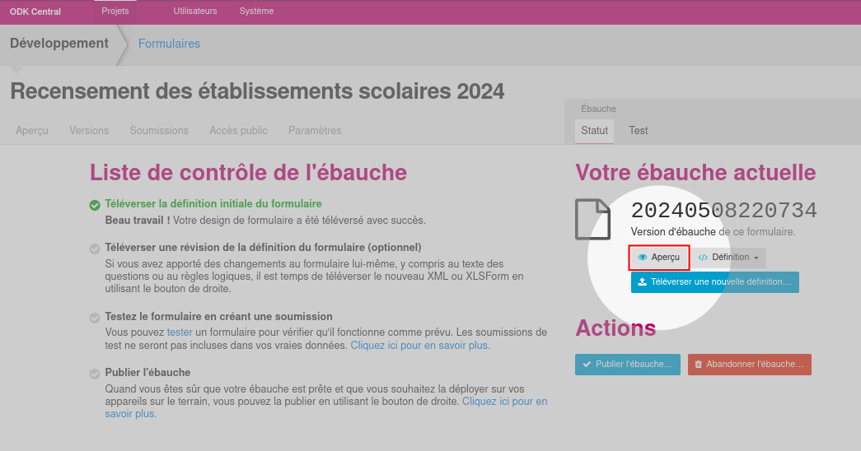Open the Système menu item

click(256, 11)
